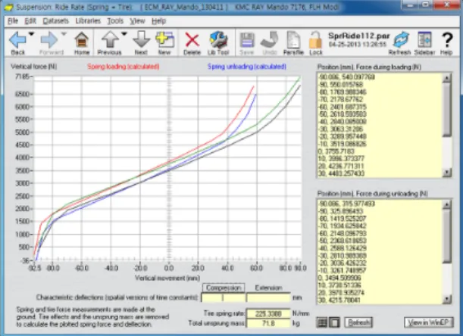Viewport: 463px width, 336px height.
Task: Open the Libraries menu
Action: (x=88, y=21)
